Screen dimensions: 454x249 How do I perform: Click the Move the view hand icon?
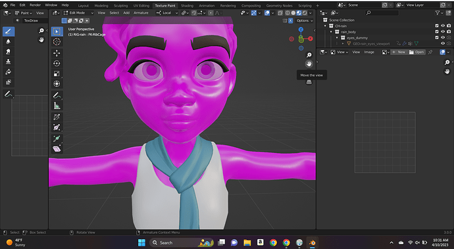pos(309,64)
